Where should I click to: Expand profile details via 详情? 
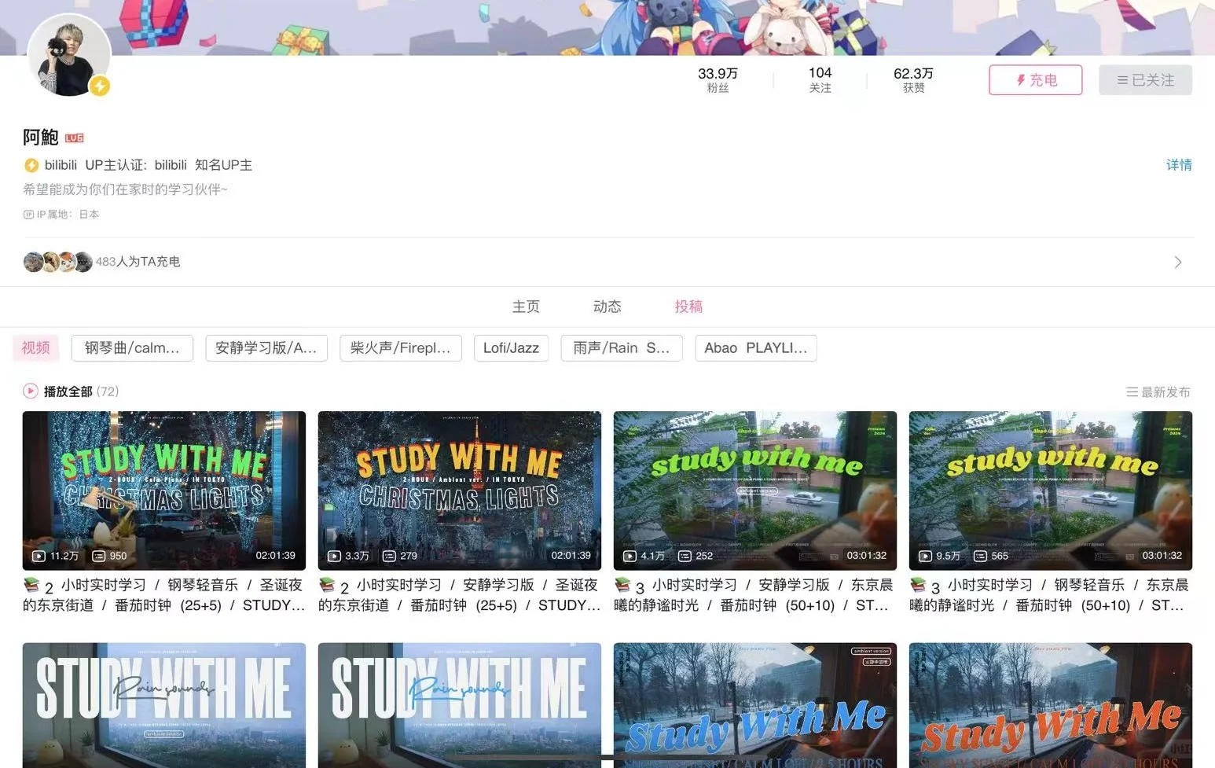click(1179, 164)
